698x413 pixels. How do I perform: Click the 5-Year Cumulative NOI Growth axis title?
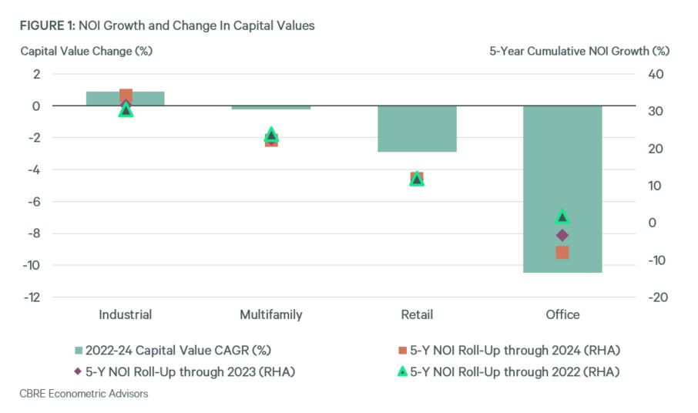click(x=580, y=51)
